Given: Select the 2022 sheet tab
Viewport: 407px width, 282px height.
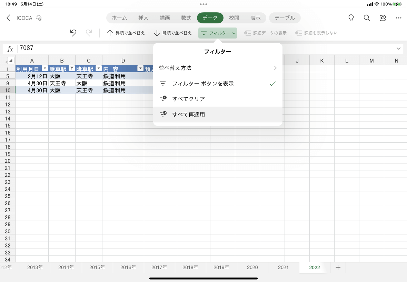Looking at the screenshot, I should pyautogui.click(x=315, y=268).
